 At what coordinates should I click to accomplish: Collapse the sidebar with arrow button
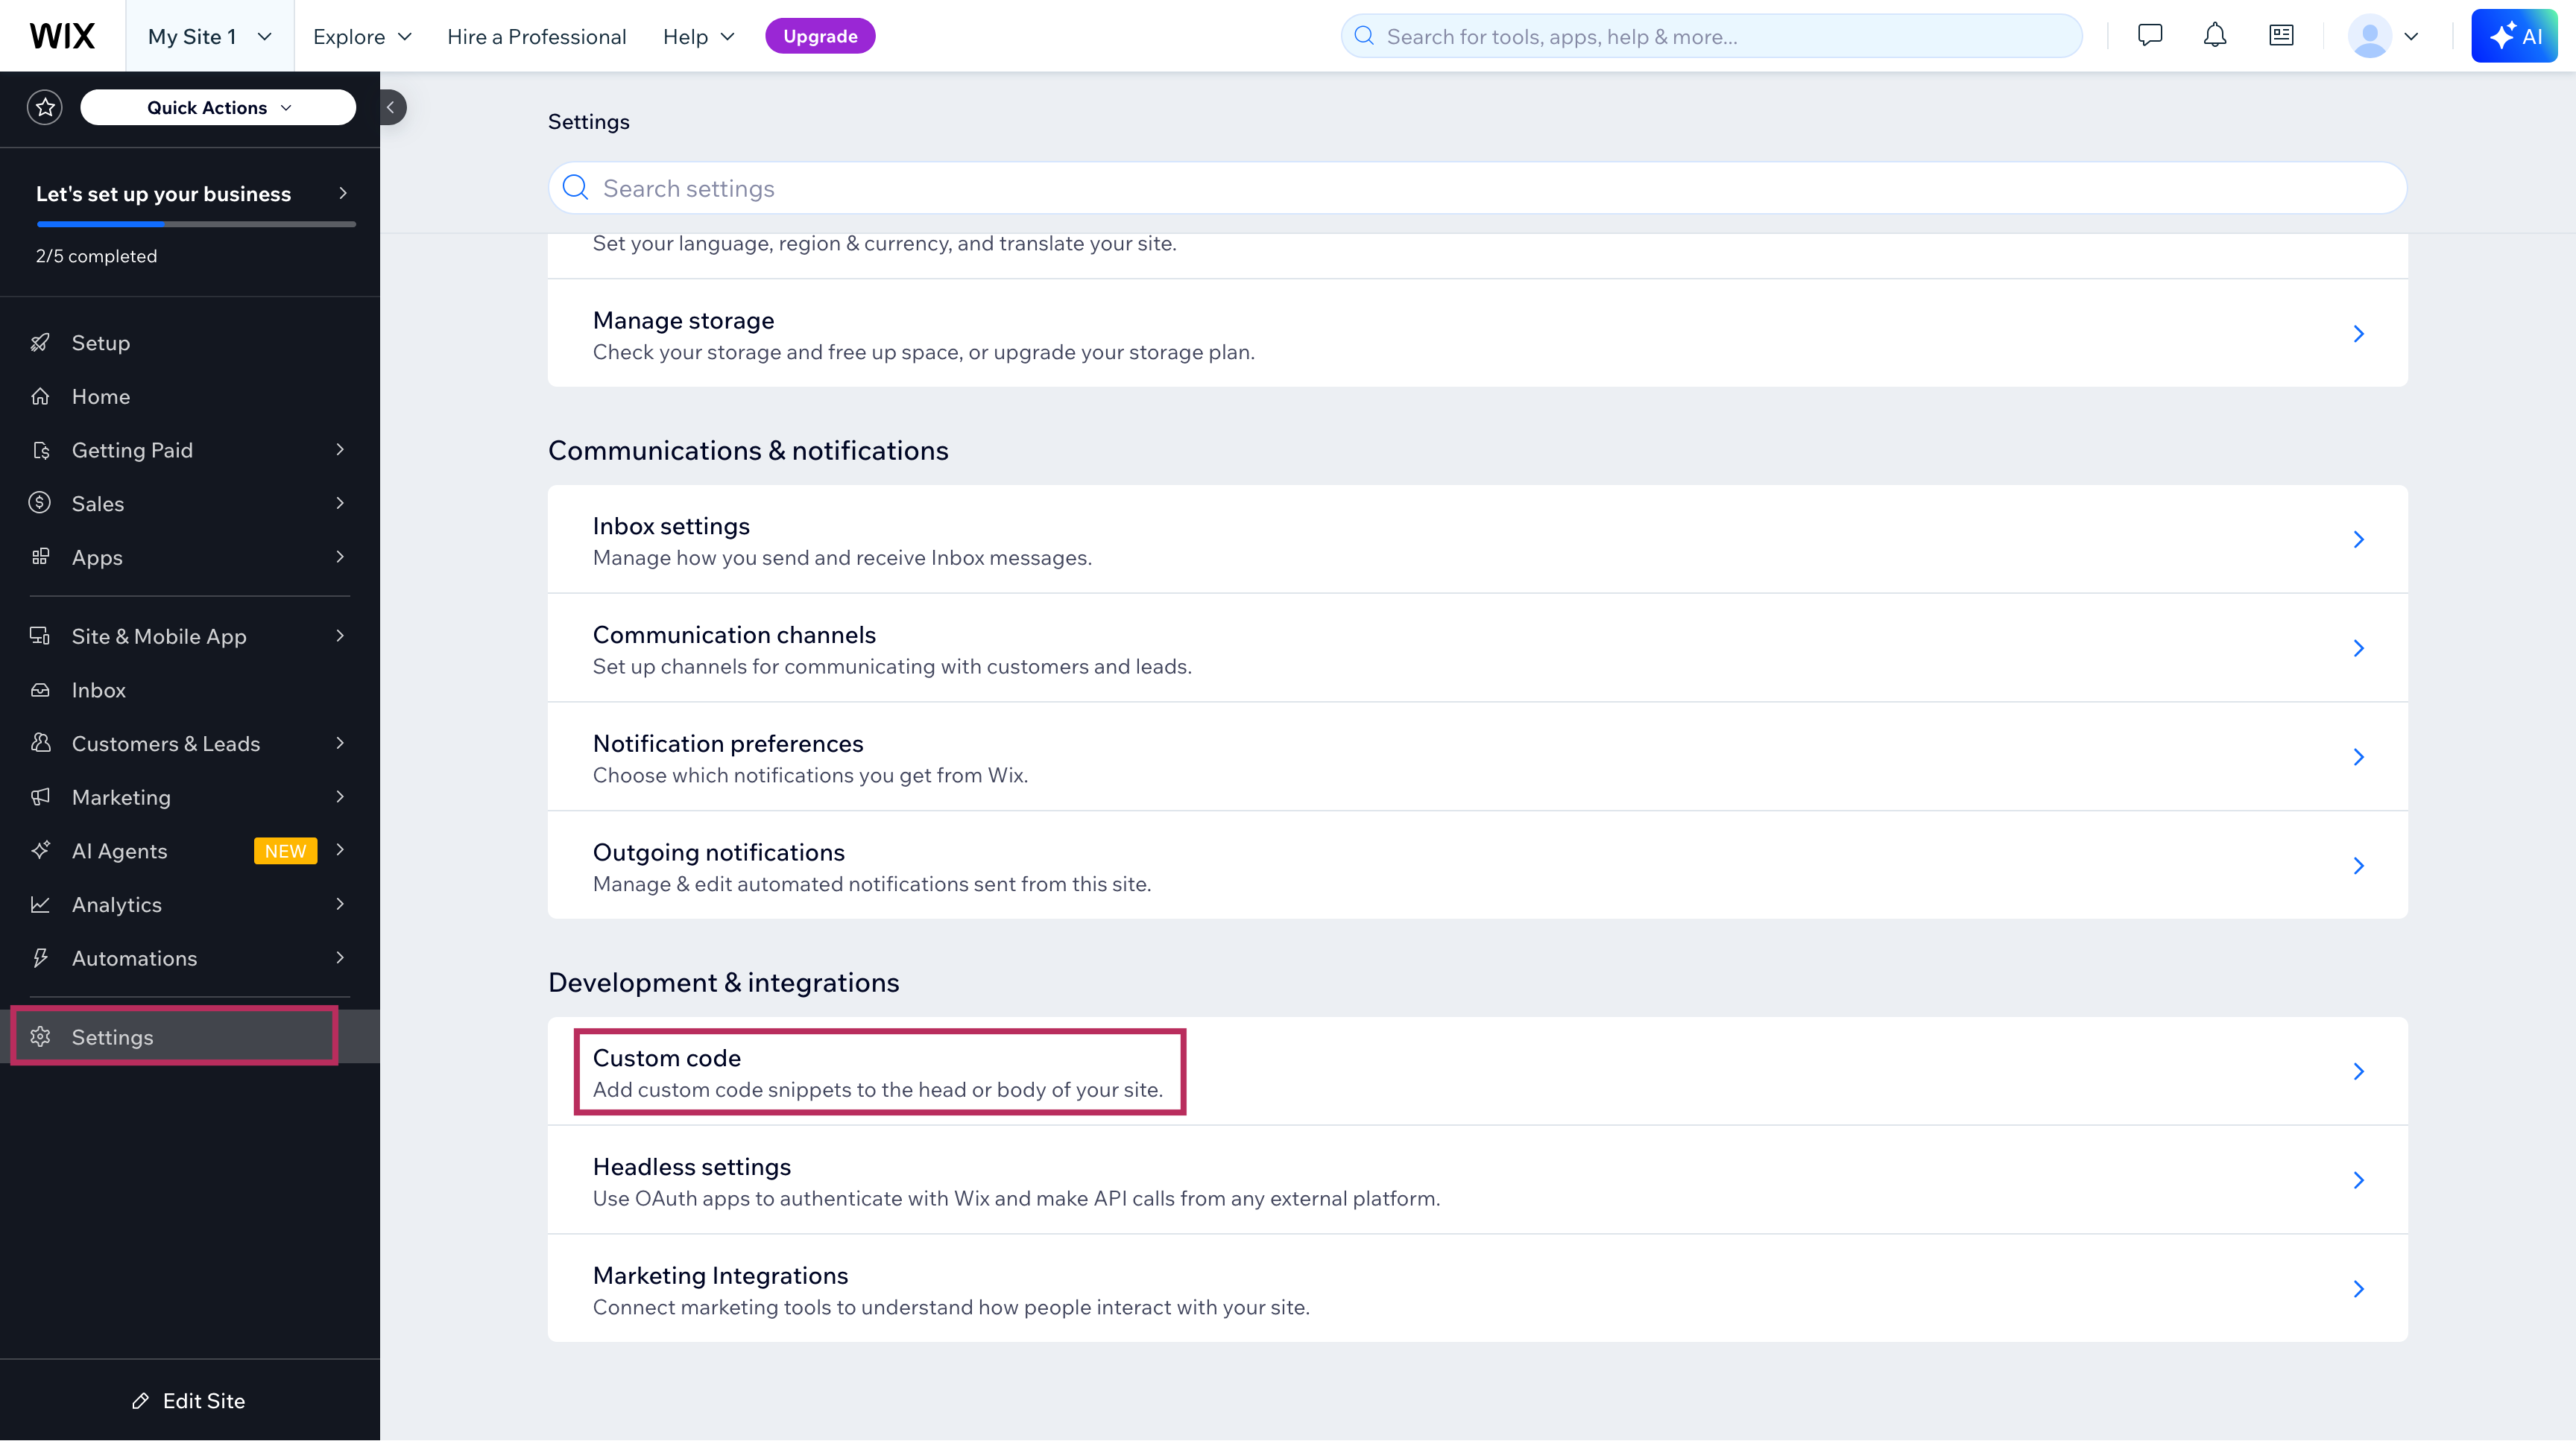point(392,107)
